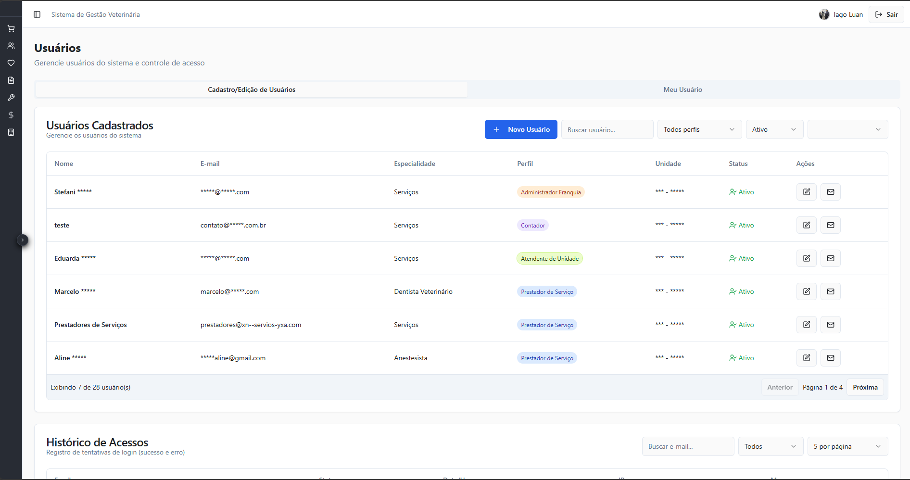The image size is (910, 480).
Task: Switch to Cadastro/Edição de Usuários tab
Action: tap(252, 89)
